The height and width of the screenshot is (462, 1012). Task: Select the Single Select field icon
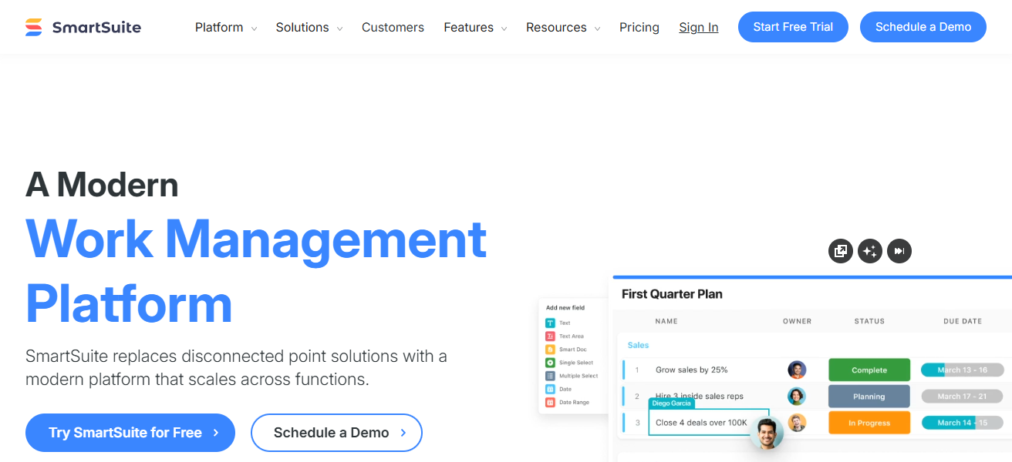point(549,362)
